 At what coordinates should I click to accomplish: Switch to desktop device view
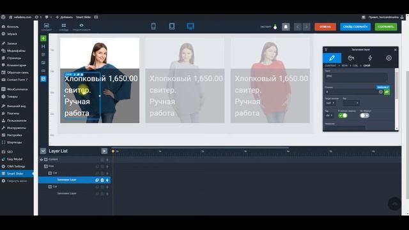(x=190, y=26)
